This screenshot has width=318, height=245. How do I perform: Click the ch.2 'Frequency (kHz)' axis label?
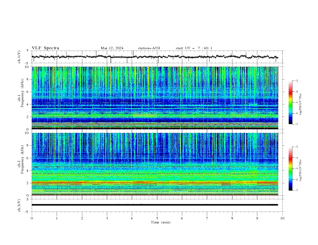click(x=22, y=159)
